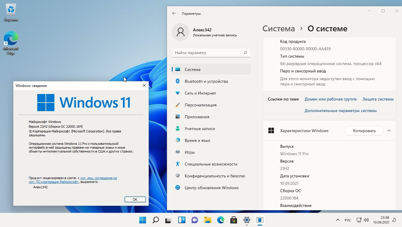Go to 'Персонализация' settings
This screenshot has height=227, width=402.
click(x=211, y=105)
